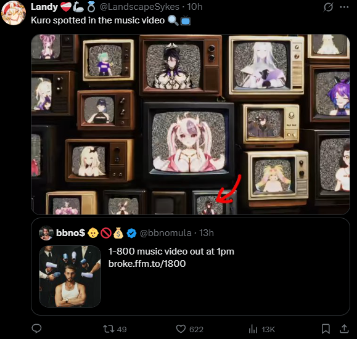Click the Landy display name
357x339 pixels.
[x=44, y=7]
